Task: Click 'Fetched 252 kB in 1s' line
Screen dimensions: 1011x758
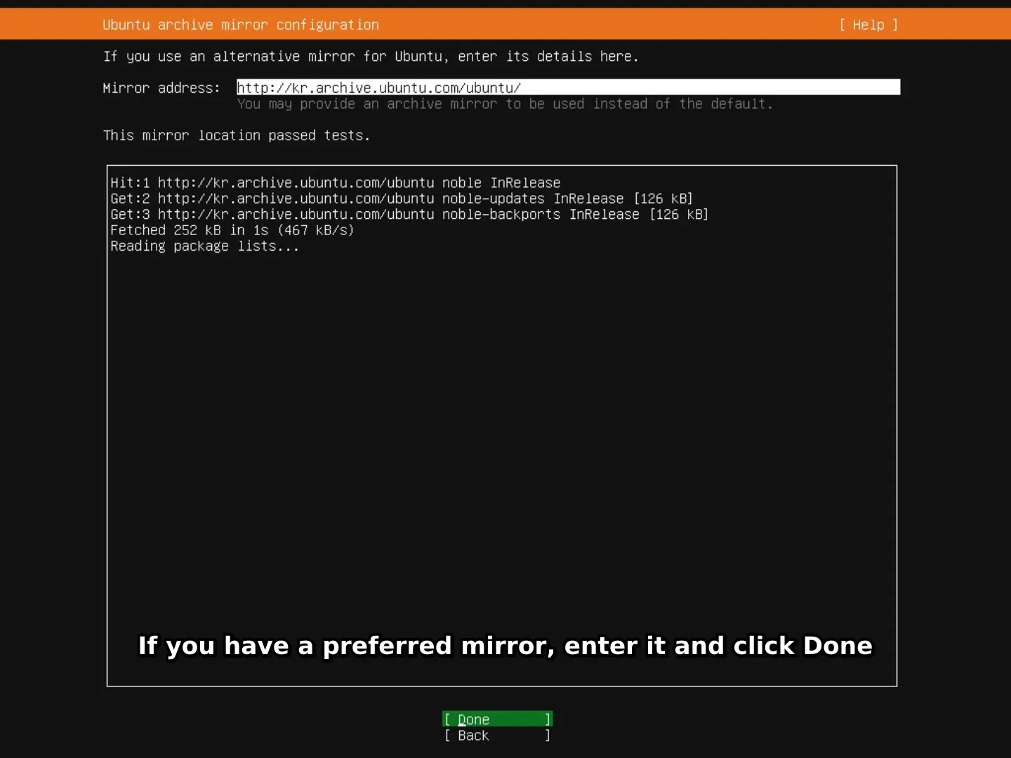Action: pyautogui.click(x=232, y=230)
